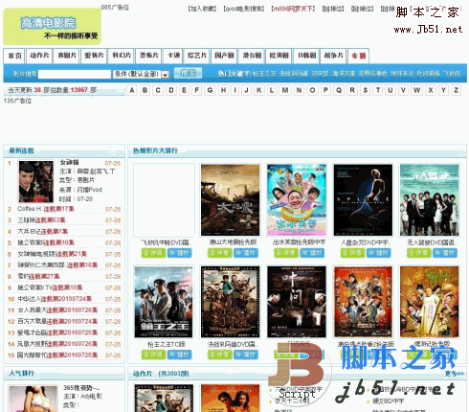Click blue 播放 button under 人兽杂交
Screen dimensions: 469x412
[x=378, y=253]
